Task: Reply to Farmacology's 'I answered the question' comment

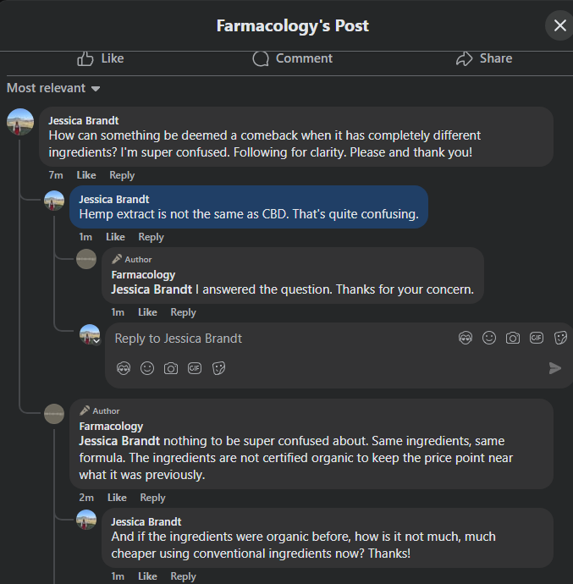Action: click(183, 312)
